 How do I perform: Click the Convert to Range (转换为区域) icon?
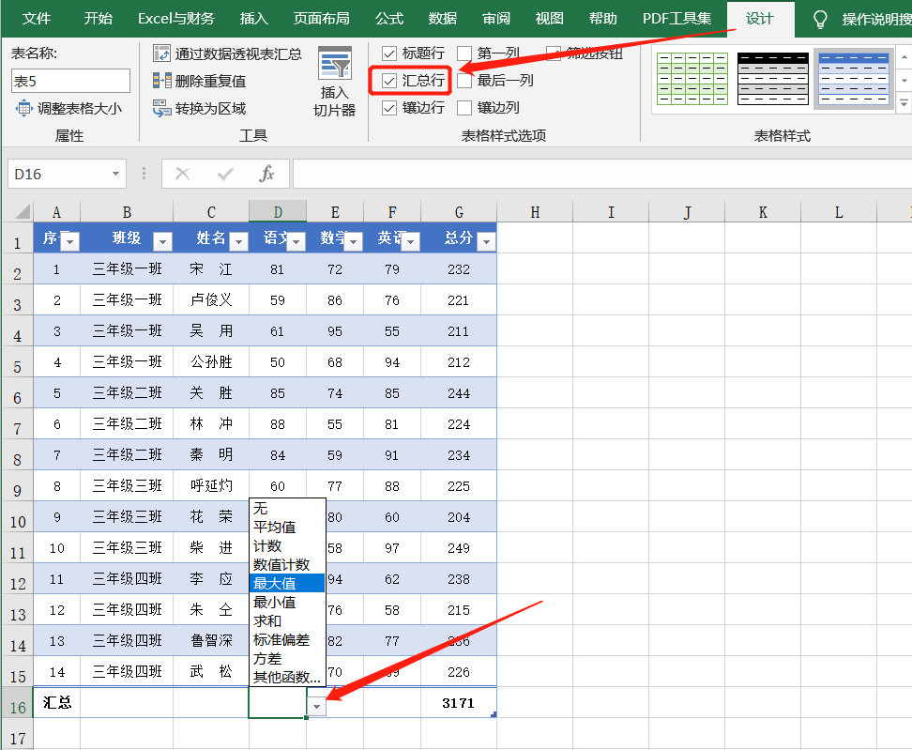tap(161, 109)
